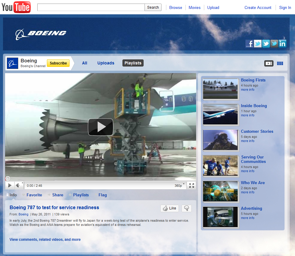This screenshot has width=295, height=256.
Task: Open Advertising playlist thumbnail
Action: coord(220,217)
